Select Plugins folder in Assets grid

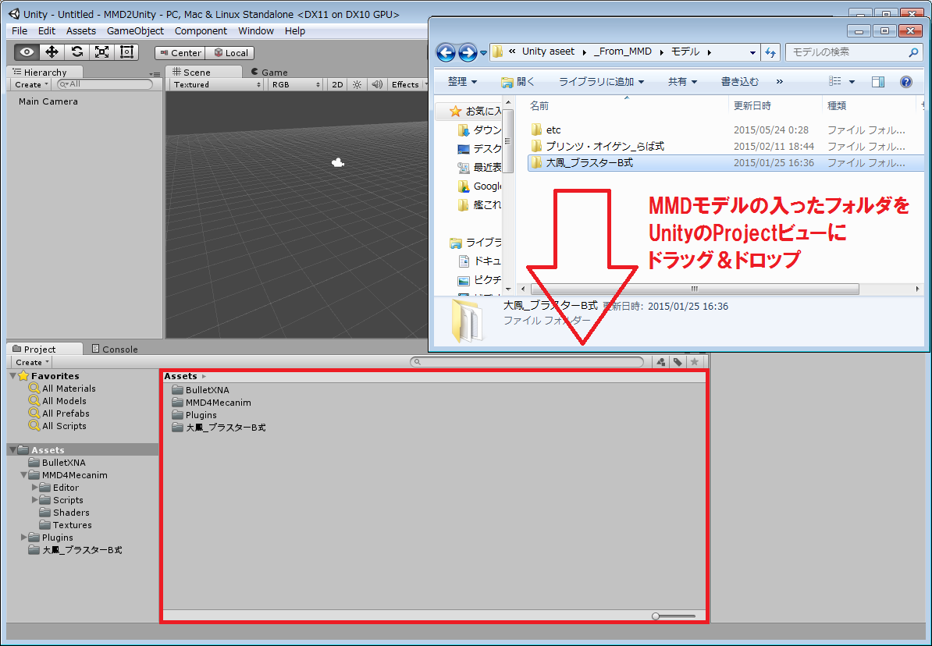point(194,415)
